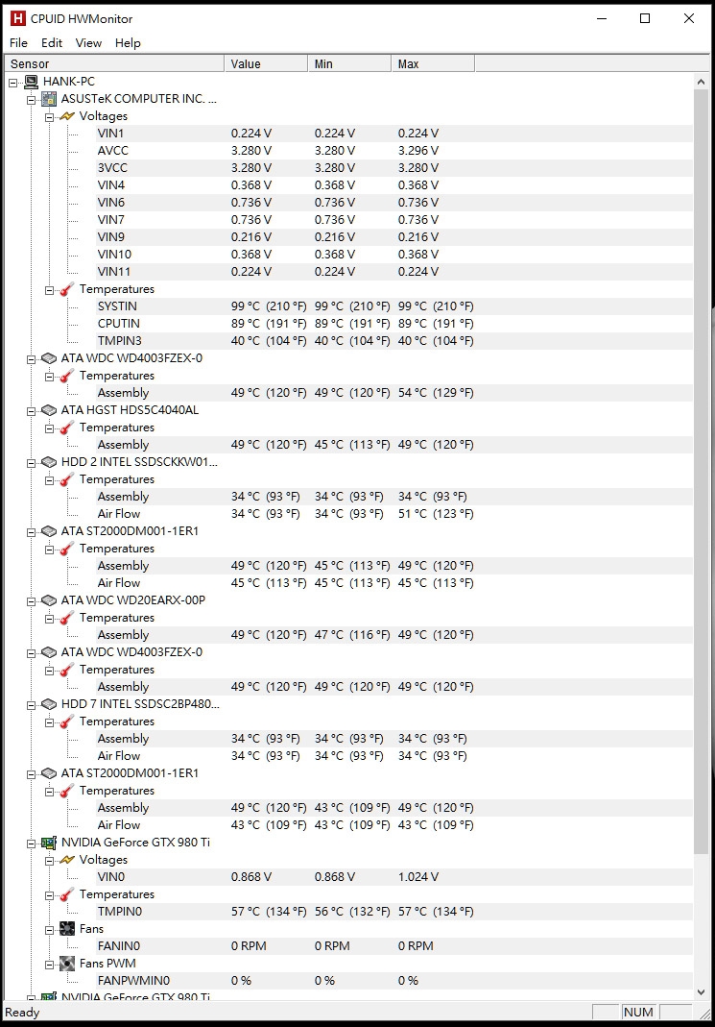The image size is (715, 1027).
Task: Open the View menu
Action: (x=88, y=42)
